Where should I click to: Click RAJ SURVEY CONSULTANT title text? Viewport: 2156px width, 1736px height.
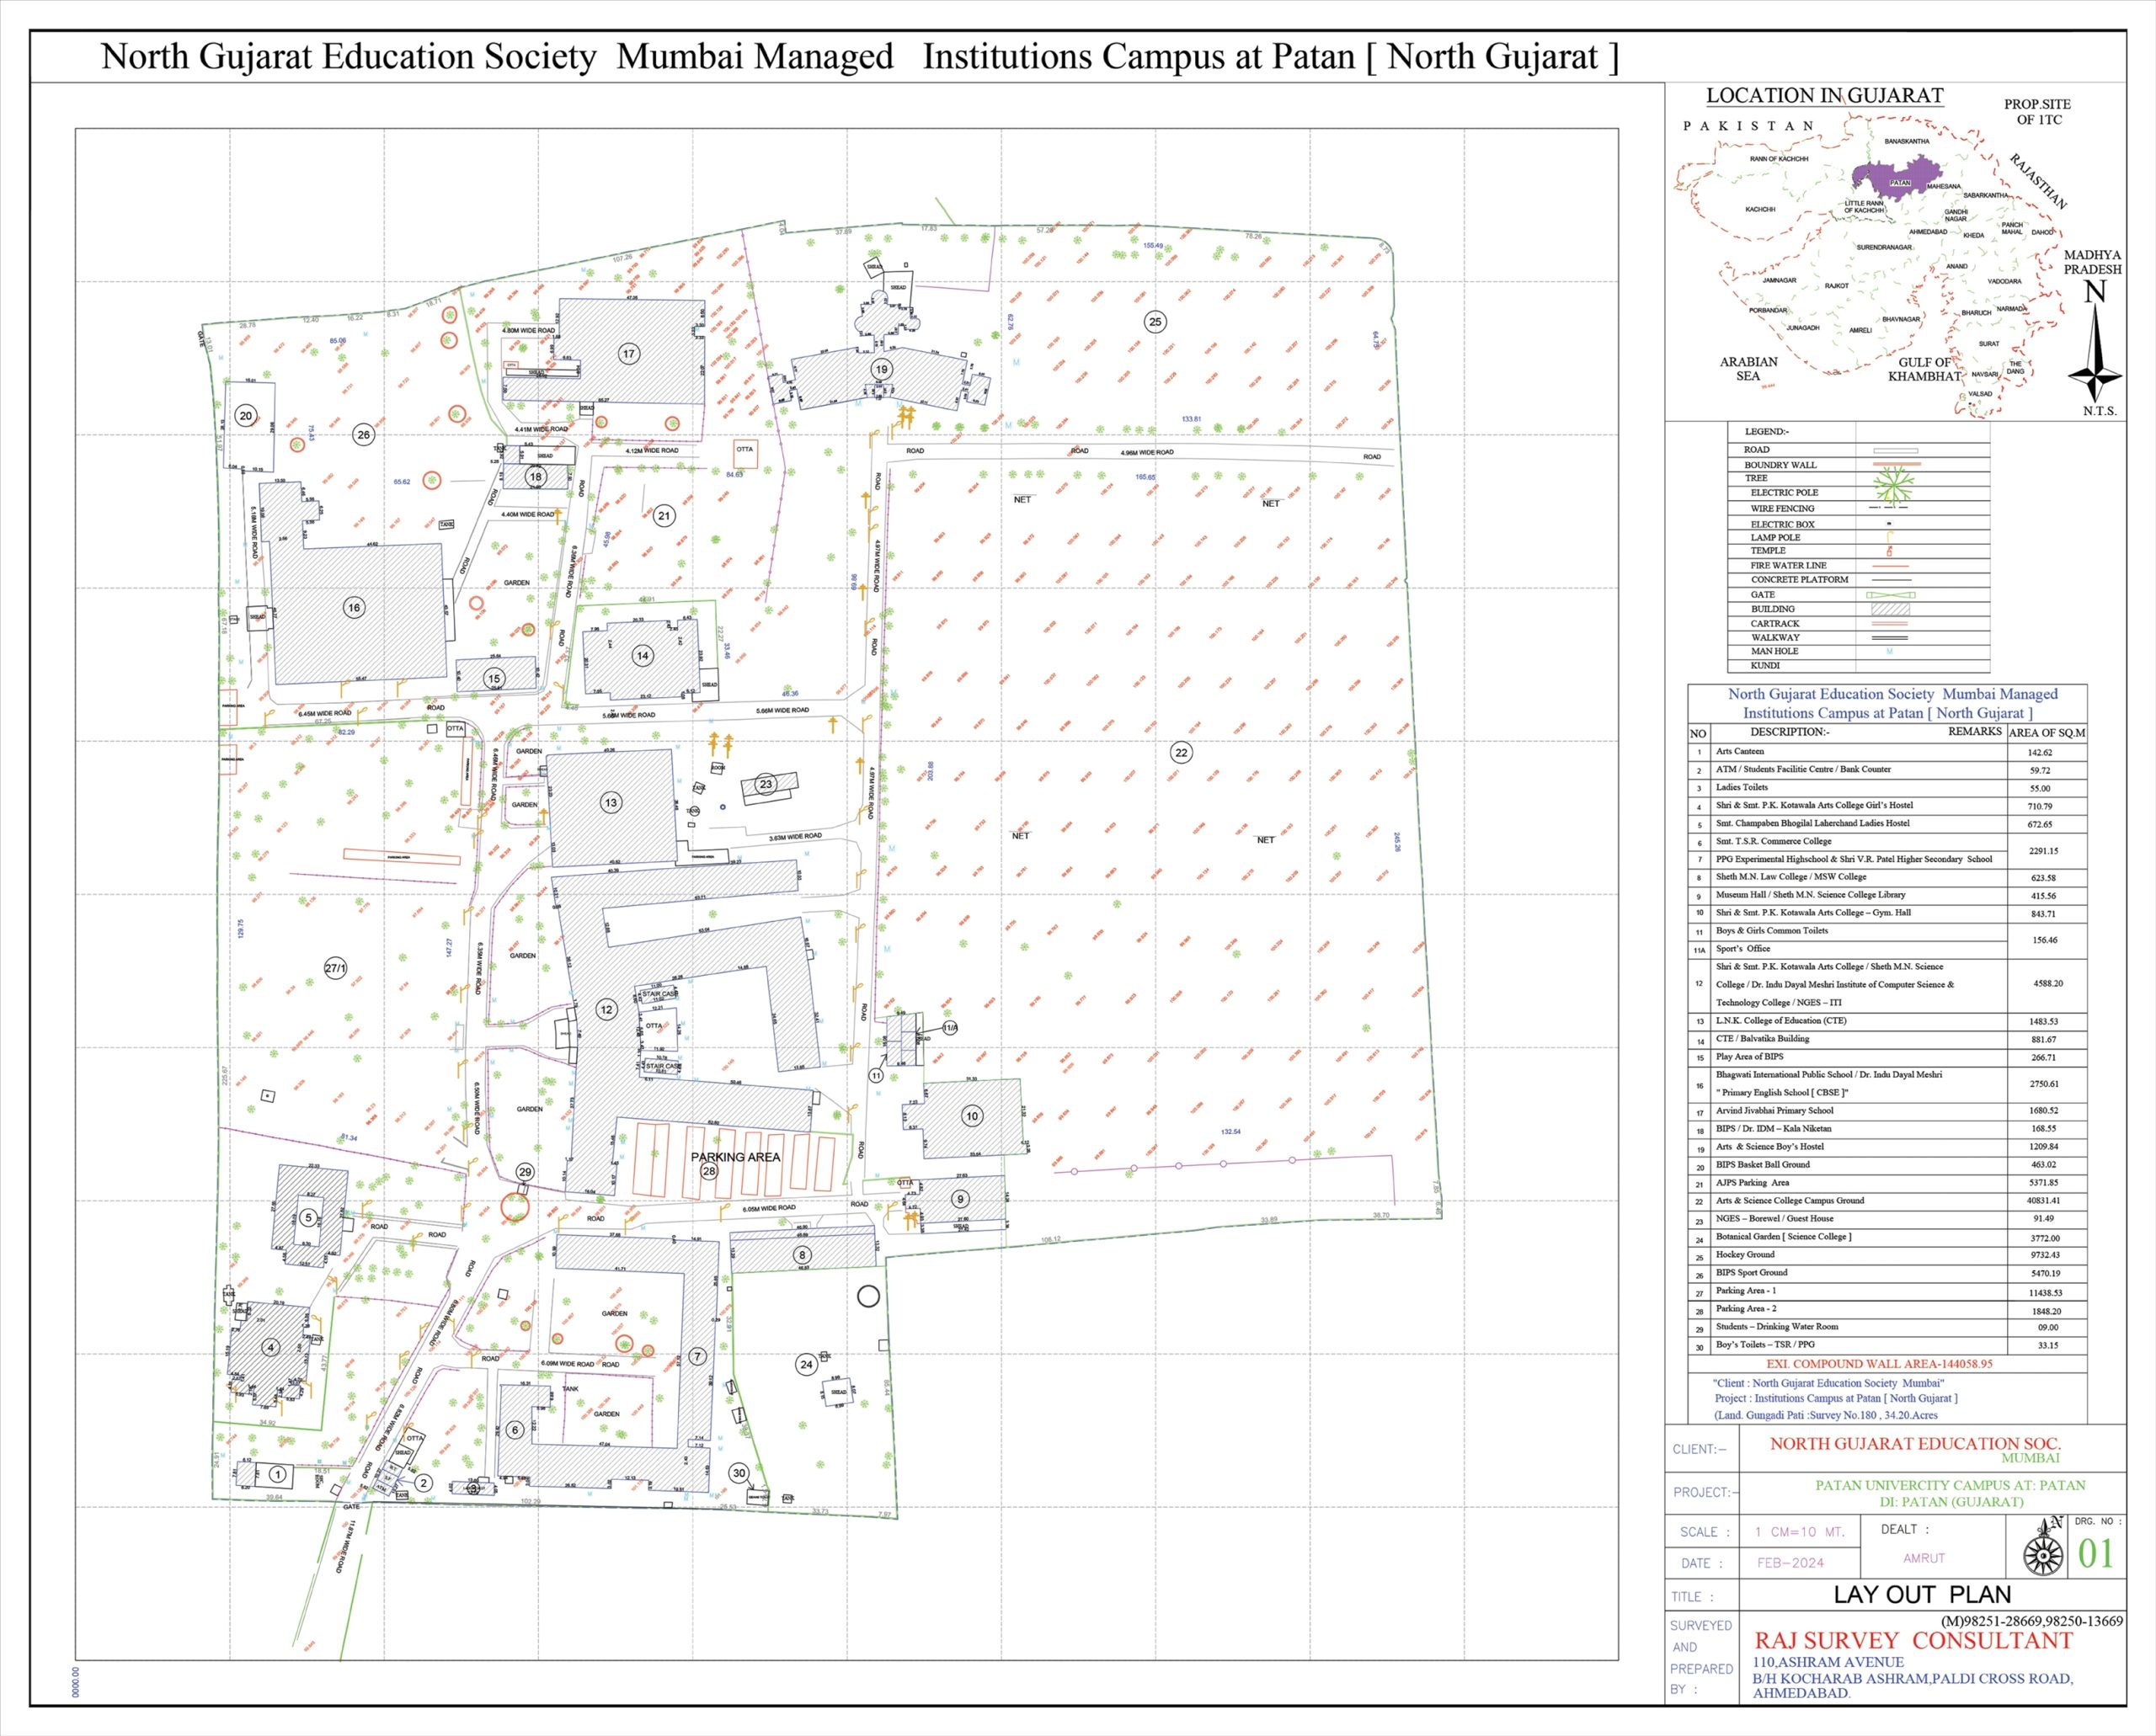pos(1912,1640)
